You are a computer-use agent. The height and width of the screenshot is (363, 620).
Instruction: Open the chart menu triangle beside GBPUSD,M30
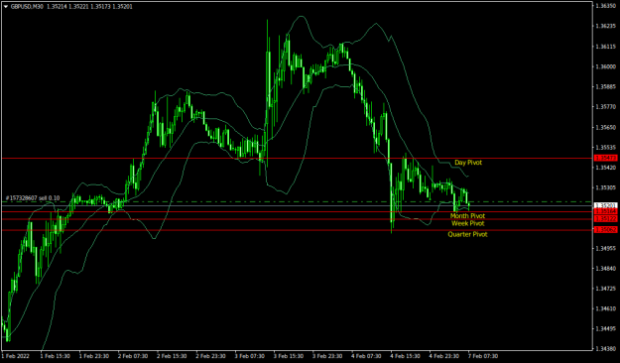[x=6, y=7]
